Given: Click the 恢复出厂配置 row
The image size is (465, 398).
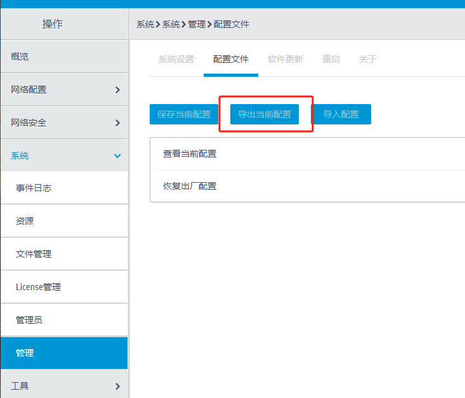Looking at the screenshot, I should (x=190, y=187).
